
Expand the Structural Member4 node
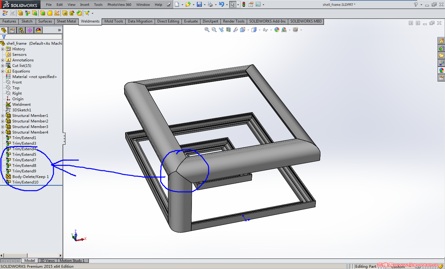3,132
